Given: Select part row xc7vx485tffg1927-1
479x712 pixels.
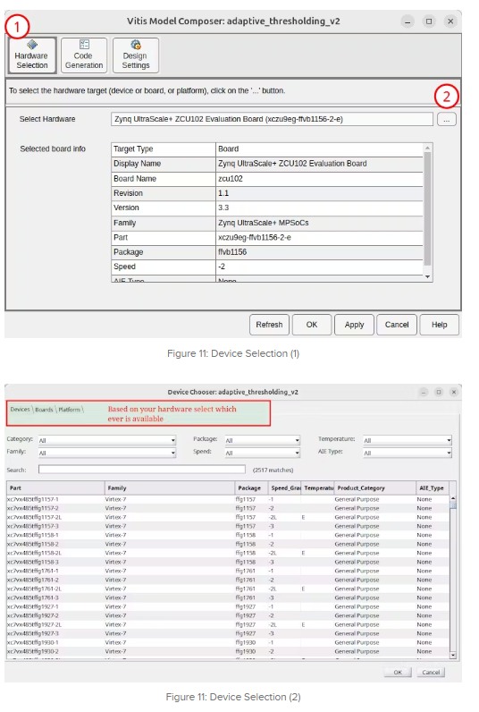Looking at the screenshot, I should (x=228, y=606).
